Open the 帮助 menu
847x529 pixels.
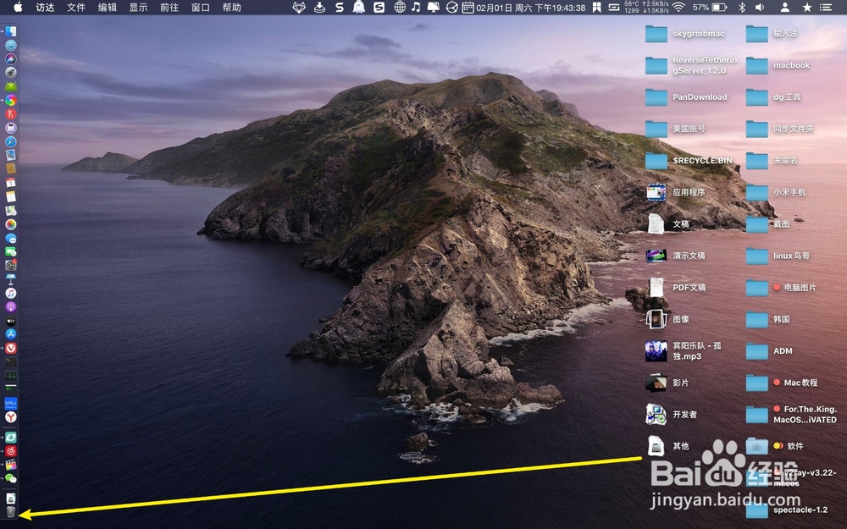point(232,7)
